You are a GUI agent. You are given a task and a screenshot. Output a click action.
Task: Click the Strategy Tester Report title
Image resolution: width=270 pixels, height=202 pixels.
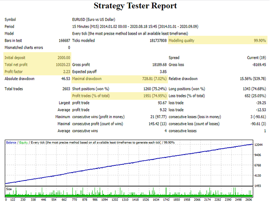click(x=135, y=6)
